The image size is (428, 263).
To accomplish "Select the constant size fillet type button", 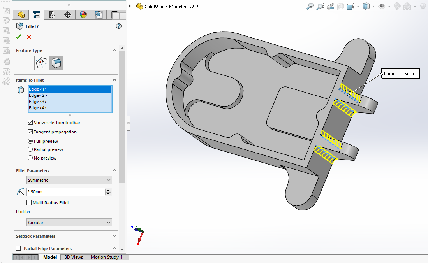I will point(56,63).
